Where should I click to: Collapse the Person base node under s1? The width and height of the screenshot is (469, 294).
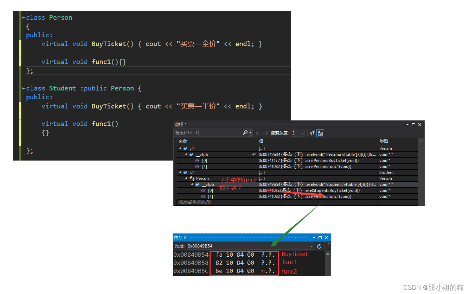pyautogui.click(x=186, y=179)
